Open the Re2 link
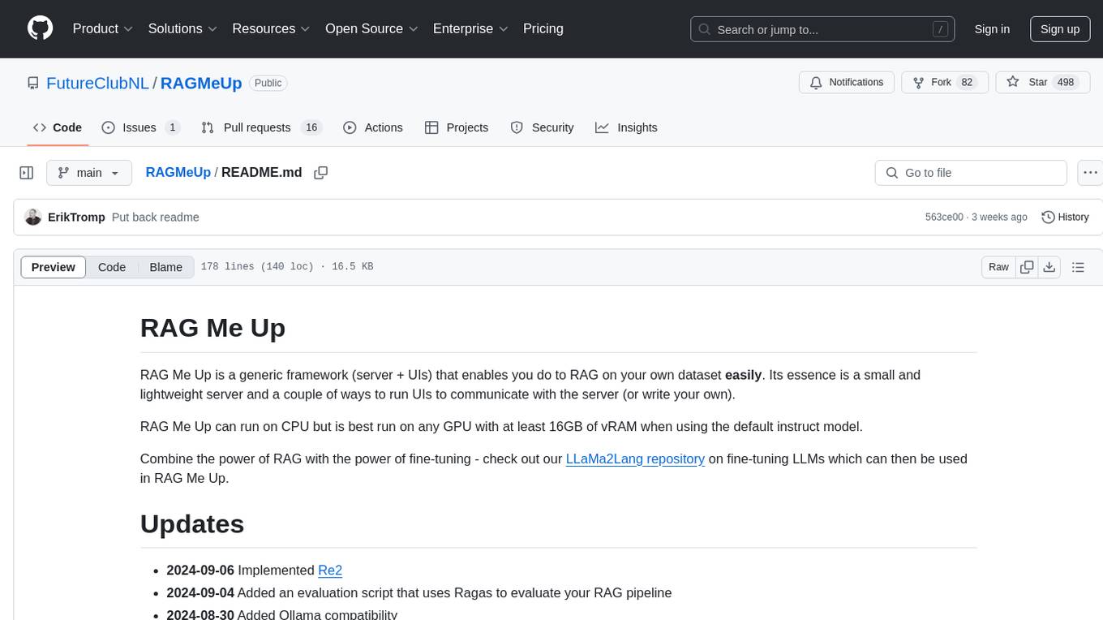The width and height of the screenshot is (1103, 620). tap(330, 570)
